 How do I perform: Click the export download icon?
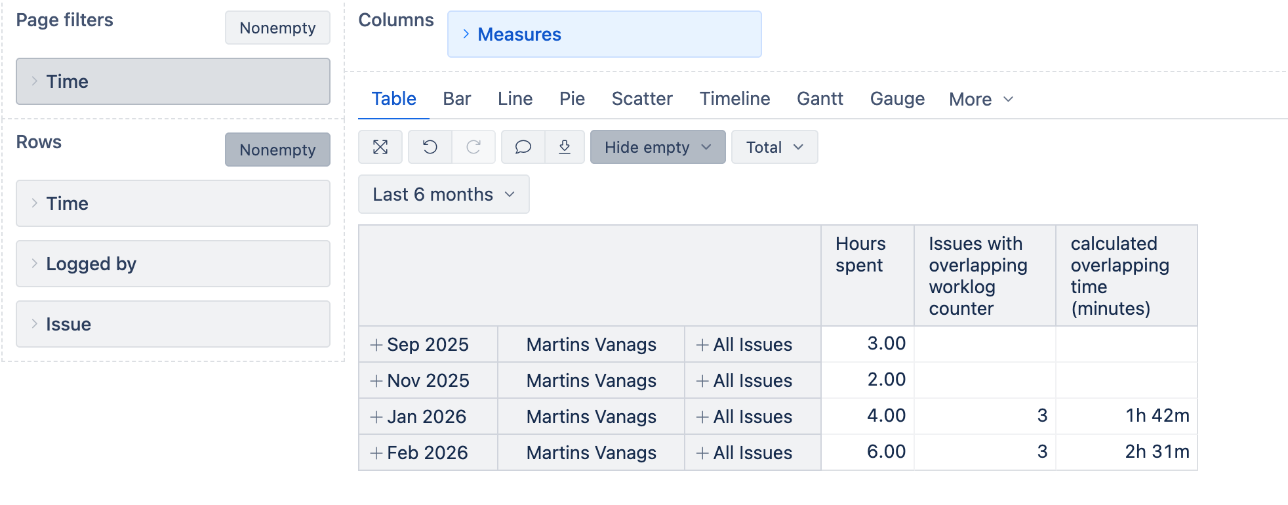tap(565, 147)
